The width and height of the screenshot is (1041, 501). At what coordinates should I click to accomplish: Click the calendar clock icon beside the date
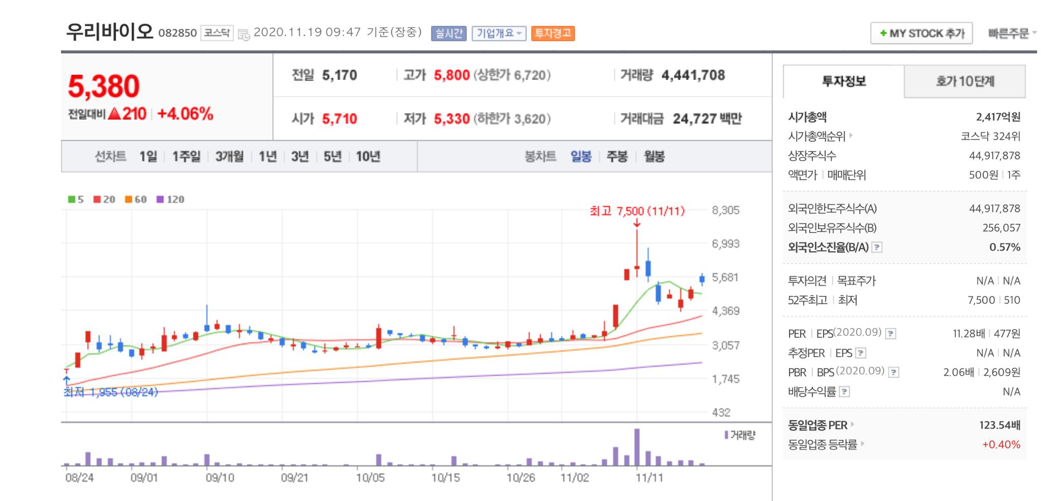[244, 34]
